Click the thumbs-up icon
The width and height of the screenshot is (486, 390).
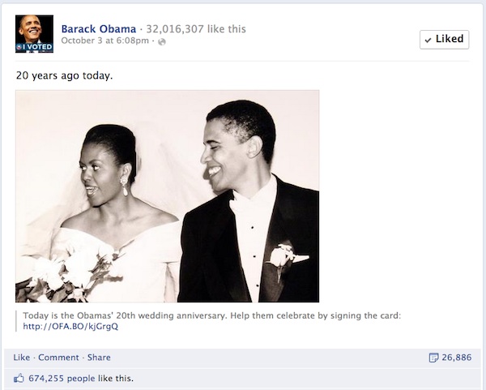(19, 378)
